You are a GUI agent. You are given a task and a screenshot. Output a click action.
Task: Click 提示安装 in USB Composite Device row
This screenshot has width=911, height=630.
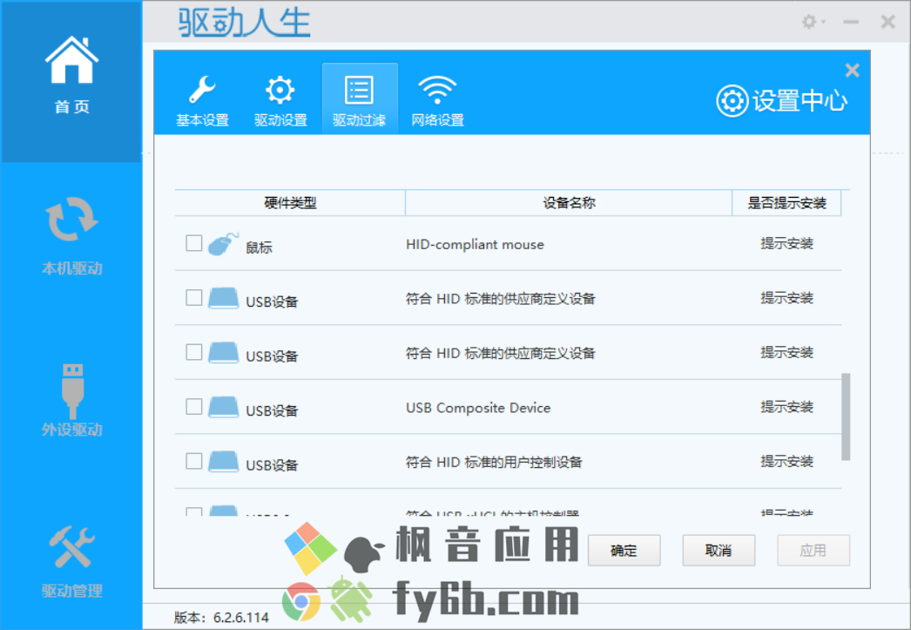coord(786,407)
